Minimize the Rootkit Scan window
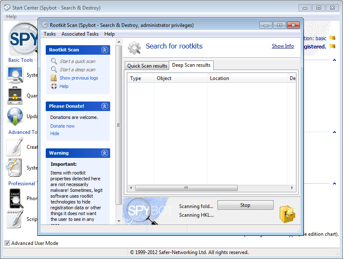 [x=266, y=25]
